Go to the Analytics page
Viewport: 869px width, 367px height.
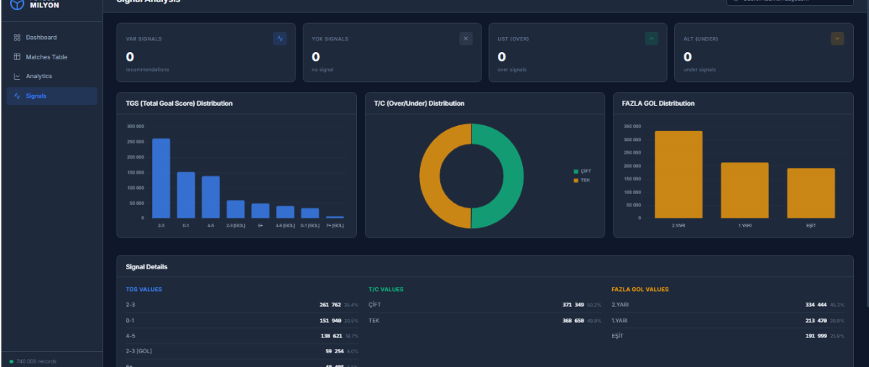(51, 76)
